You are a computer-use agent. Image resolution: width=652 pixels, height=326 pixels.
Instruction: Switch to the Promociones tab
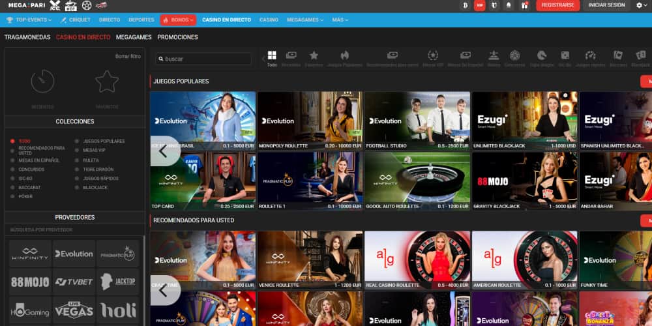(x=177, y=37)
